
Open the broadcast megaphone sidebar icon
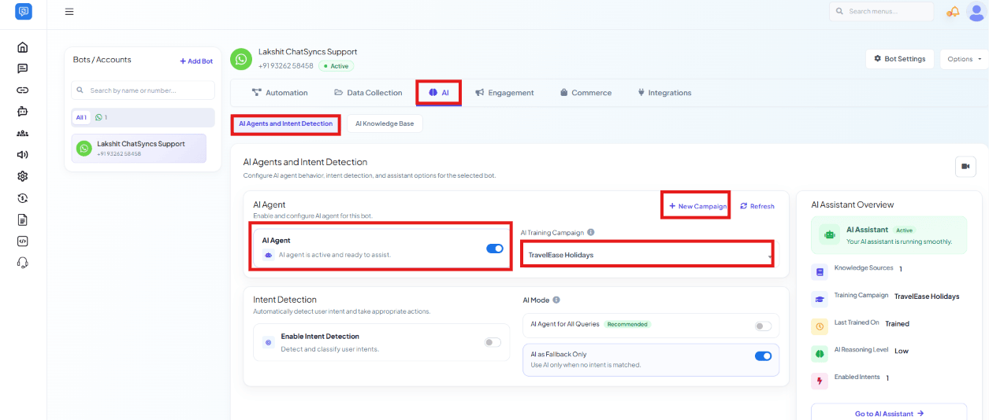[x=23, y=155]
